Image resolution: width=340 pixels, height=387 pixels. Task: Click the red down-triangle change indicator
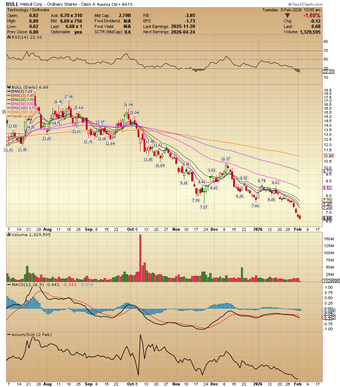(x=287, y=16)
